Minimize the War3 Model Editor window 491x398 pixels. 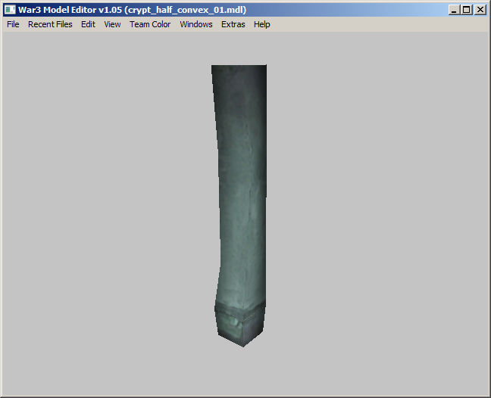click(454, 10)
